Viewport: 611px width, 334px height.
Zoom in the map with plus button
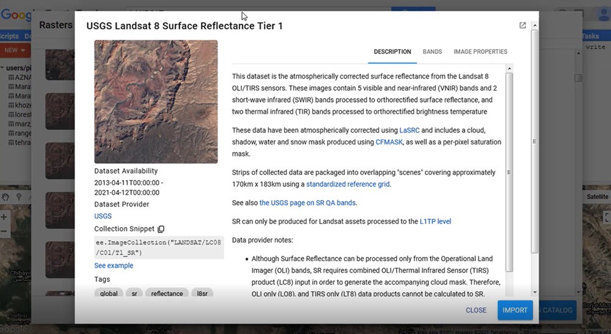(4, 217)
